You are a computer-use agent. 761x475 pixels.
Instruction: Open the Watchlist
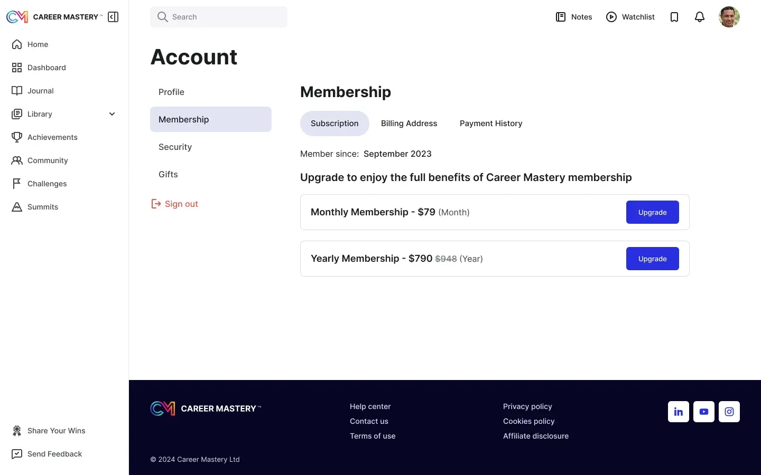tap(630, 17)
